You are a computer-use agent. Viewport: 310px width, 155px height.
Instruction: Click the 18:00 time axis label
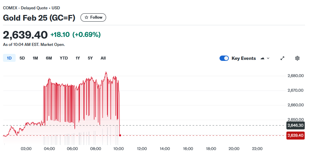tap(211, 149)
